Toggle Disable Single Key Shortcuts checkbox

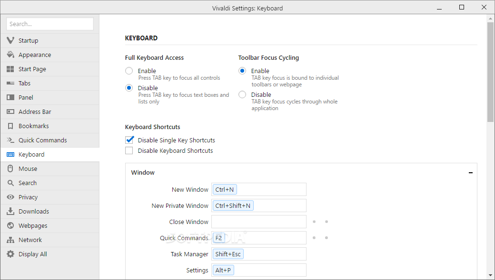tap(129, 140)
